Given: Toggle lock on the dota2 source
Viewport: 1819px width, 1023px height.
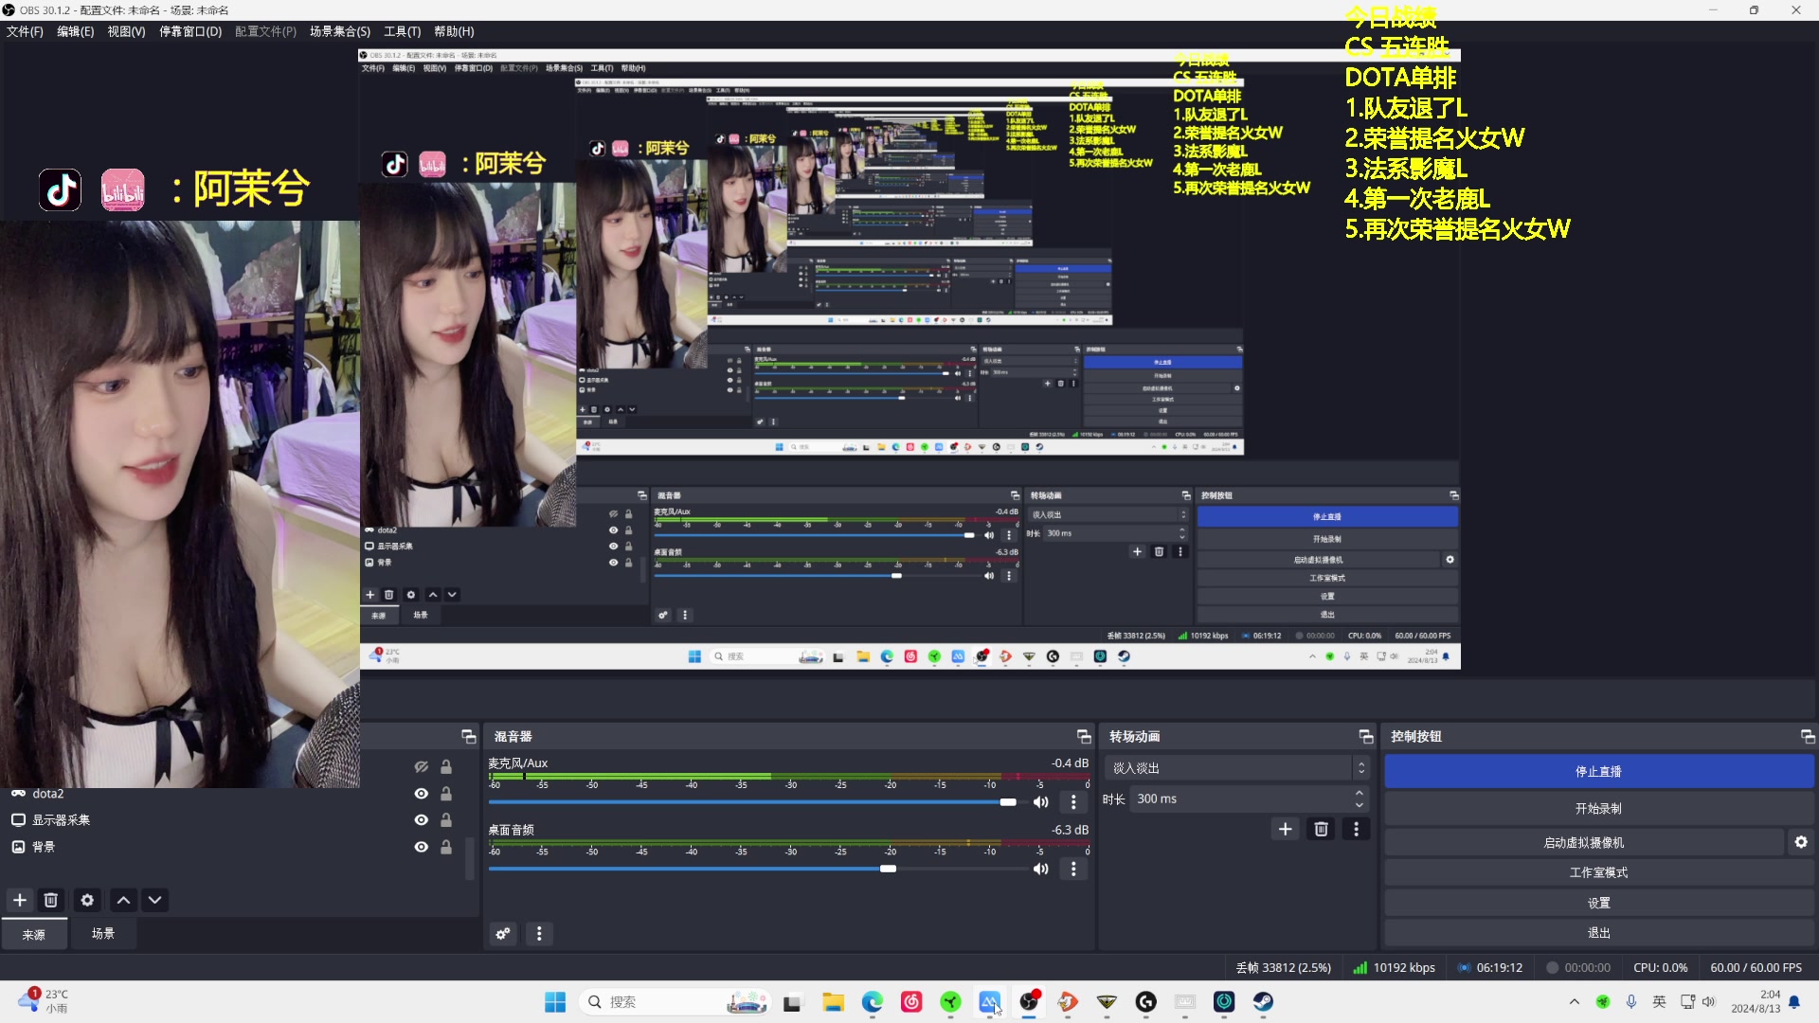Looking at the screenshot, I should [x=446, y=794].
